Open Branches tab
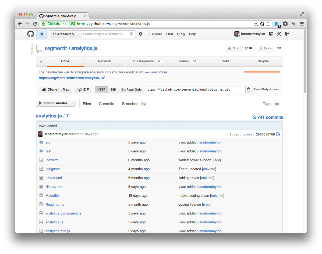 (x=134, y=104)
